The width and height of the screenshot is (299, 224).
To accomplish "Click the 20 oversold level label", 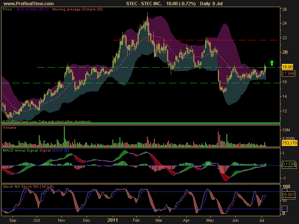I will pyautogui.click(x=284, y=209).
